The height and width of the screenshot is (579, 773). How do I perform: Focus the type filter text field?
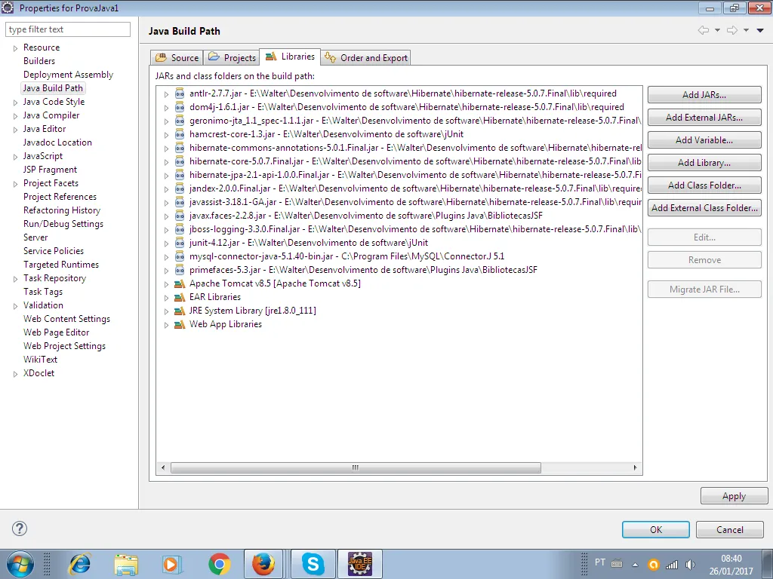tap(68, 29)
